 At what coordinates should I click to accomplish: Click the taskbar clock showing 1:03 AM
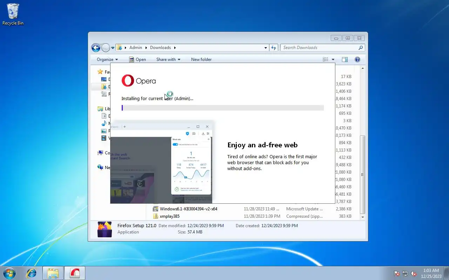(x=431, y=273)
